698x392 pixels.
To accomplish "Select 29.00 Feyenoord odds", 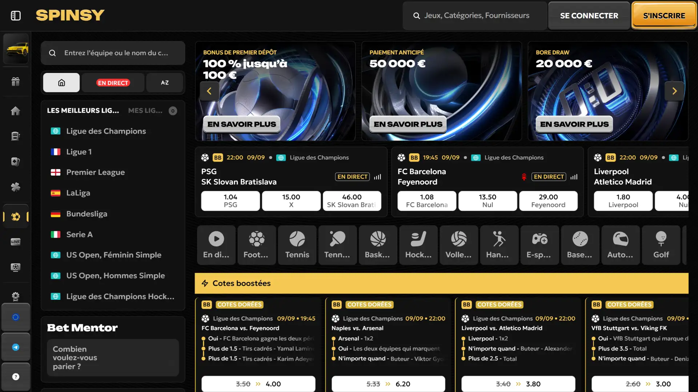I will [548, 201].
